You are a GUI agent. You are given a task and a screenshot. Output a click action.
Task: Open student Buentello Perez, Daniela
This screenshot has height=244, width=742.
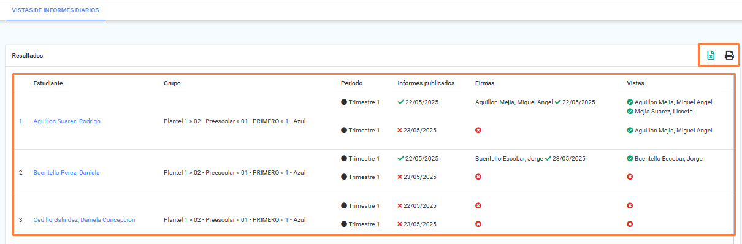click(x=66, y=173)
